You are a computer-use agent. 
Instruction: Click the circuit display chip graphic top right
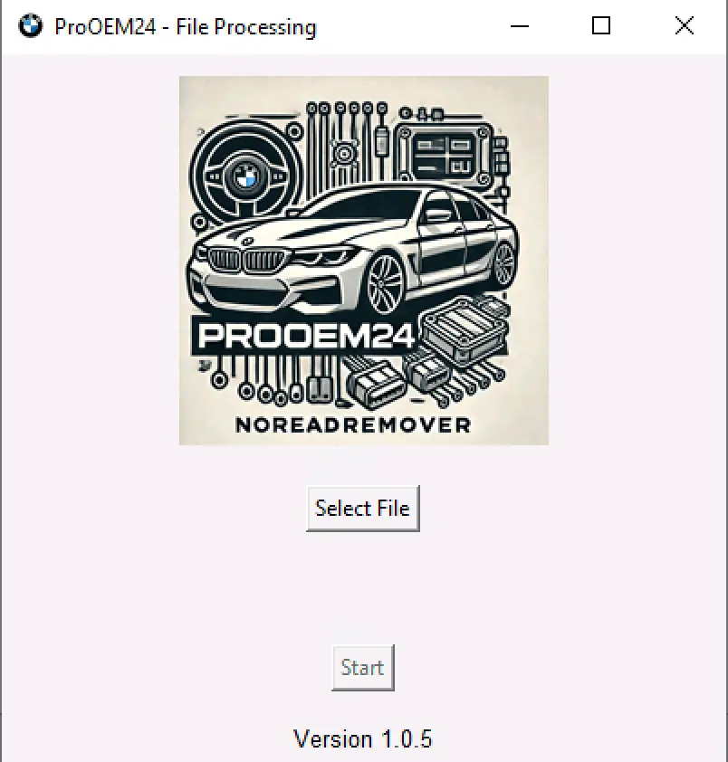[x=443, y=155]
